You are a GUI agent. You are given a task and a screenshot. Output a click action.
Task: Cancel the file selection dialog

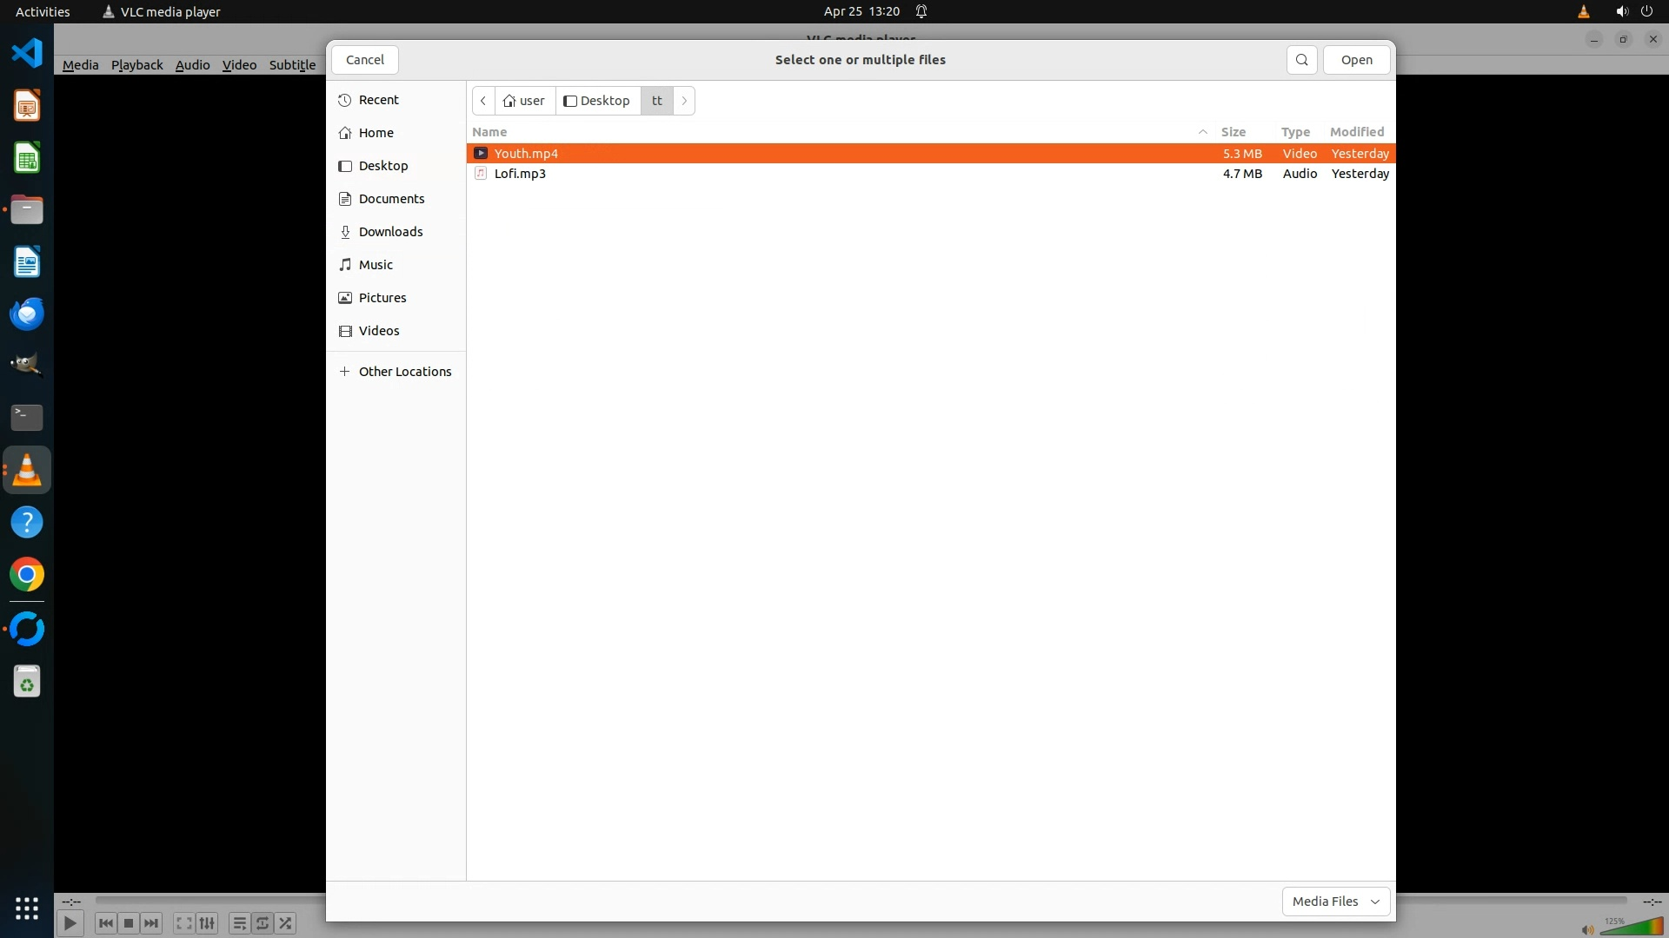(364, 60)
